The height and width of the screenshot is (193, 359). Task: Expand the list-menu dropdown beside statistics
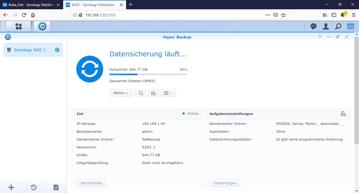(x=168, y=93)
